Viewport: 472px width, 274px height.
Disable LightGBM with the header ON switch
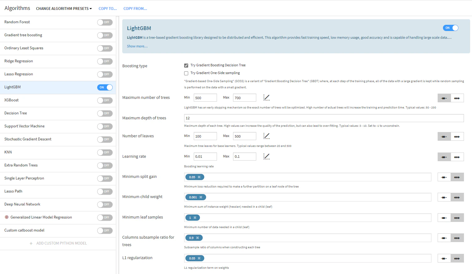click(451, 28)
